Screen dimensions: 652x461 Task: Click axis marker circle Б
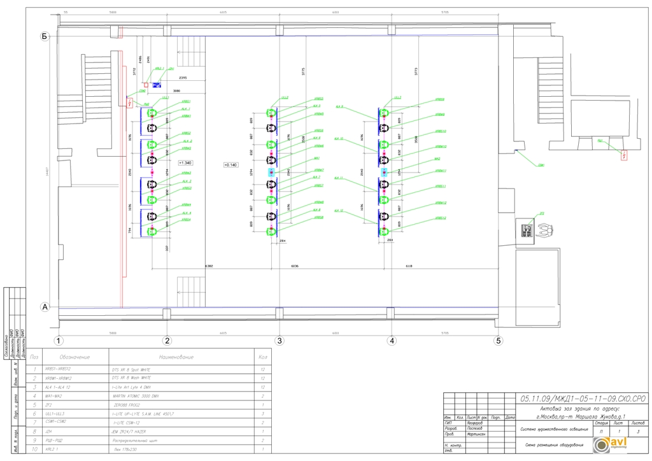[45, 36]
